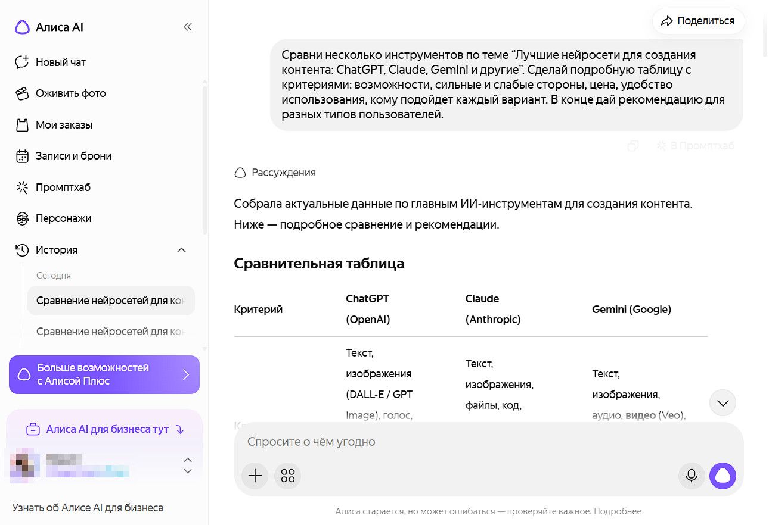Collapse the История section chevron
This screenshot has width=769, height=525.
[x=182, y=250]
